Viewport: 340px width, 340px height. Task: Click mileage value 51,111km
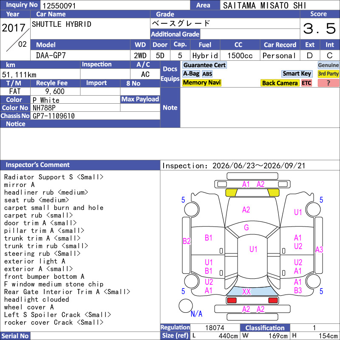[x=19, y=75]
